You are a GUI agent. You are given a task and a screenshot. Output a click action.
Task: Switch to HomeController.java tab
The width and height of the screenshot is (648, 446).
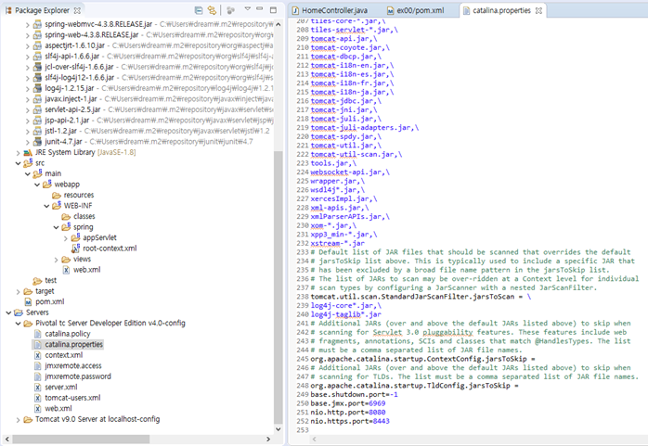point(330,10)
